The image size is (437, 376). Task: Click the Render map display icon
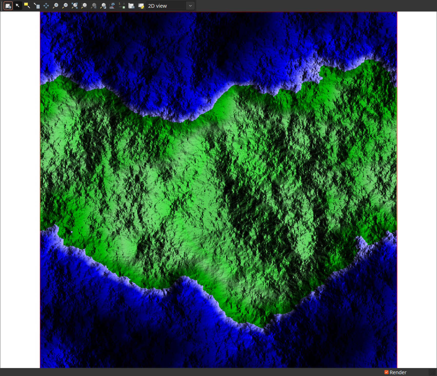click(8, 6)
